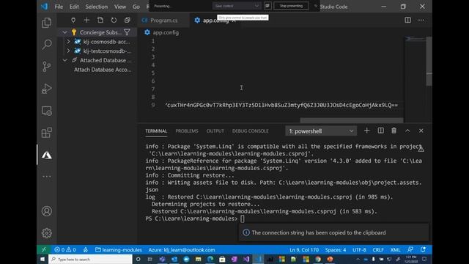Screen dimensions: 469x264
Task: Collapse all in the sidebar tree
Action: pos(127,20)
